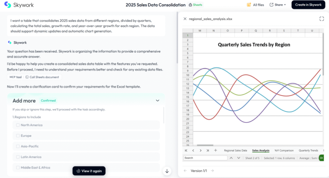Click the next search result arrow
The image size is (329, 178).
point(238,158)
